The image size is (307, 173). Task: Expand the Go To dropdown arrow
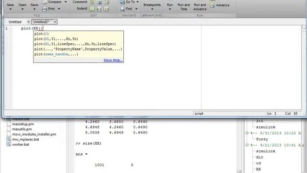click(138, 2)
